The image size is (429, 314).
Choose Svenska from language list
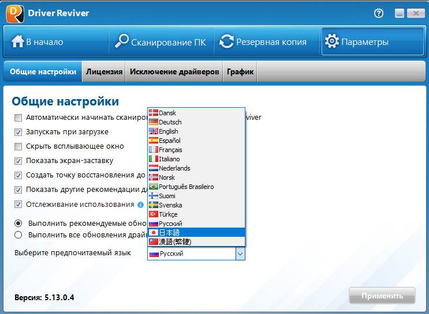tap(196, 205)
